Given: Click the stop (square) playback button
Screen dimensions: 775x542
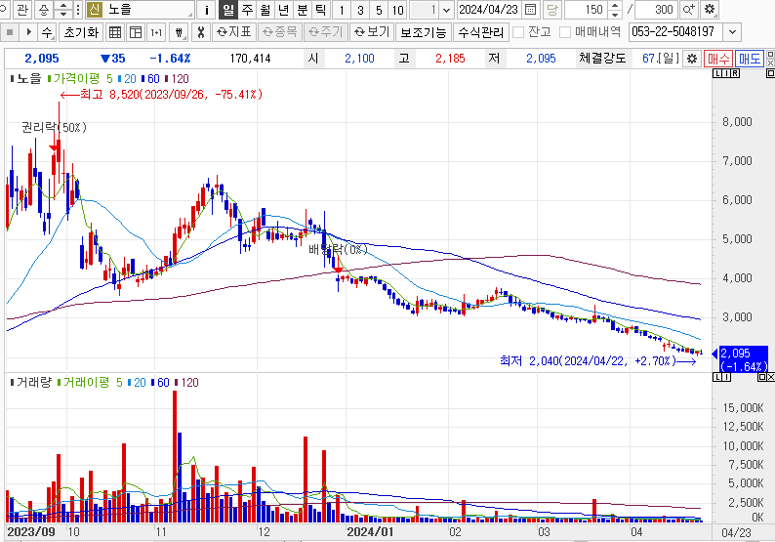Looking at the screenshot, I should [x=10, y=32].
